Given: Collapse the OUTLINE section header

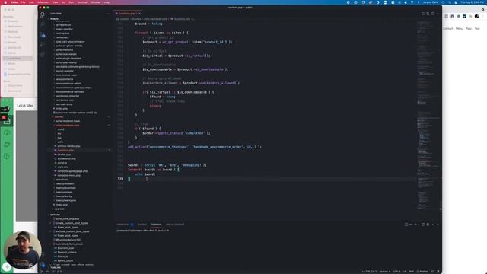Looking at the screenshot, I should (56, 215).
